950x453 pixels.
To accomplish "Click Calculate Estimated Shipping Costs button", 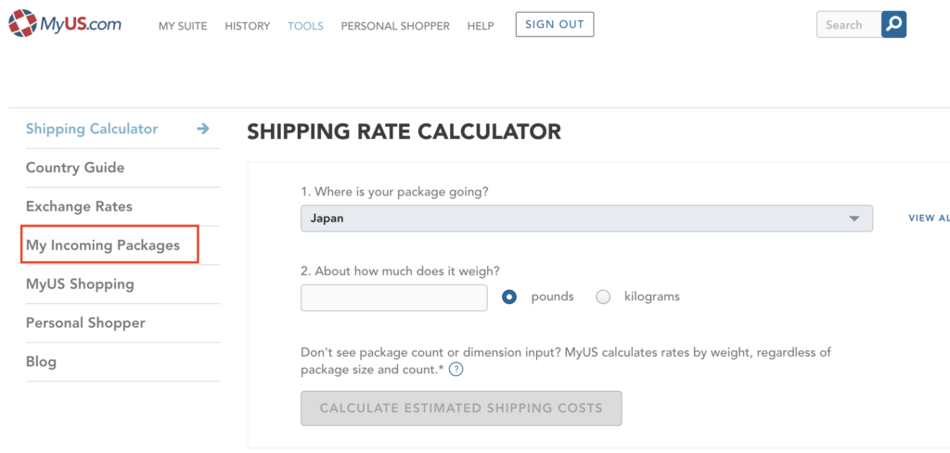I will [x=461, y=408].
